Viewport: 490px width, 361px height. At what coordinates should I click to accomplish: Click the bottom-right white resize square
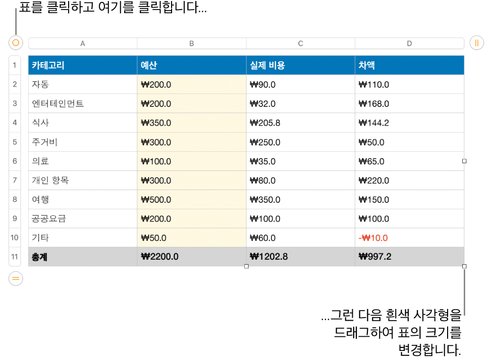[x=464, y=266]
